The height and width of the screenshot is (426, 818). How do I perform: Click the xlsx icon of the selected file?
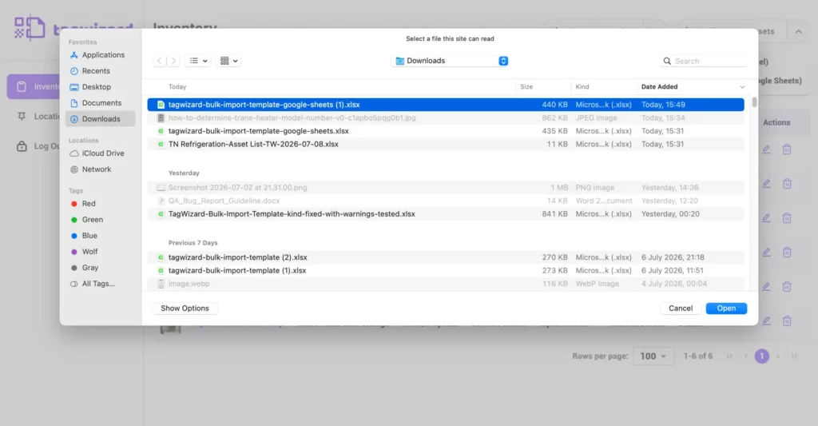tap(161, 105)
